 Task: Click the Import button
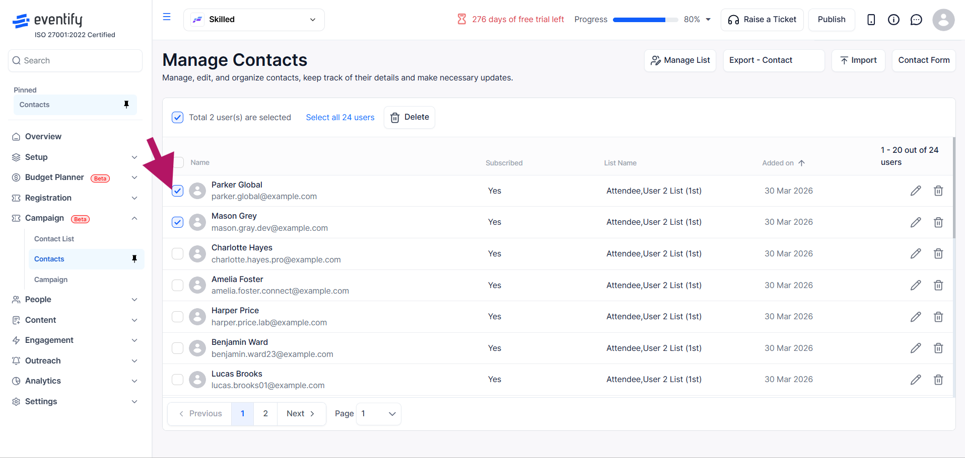tap(858, 60)
